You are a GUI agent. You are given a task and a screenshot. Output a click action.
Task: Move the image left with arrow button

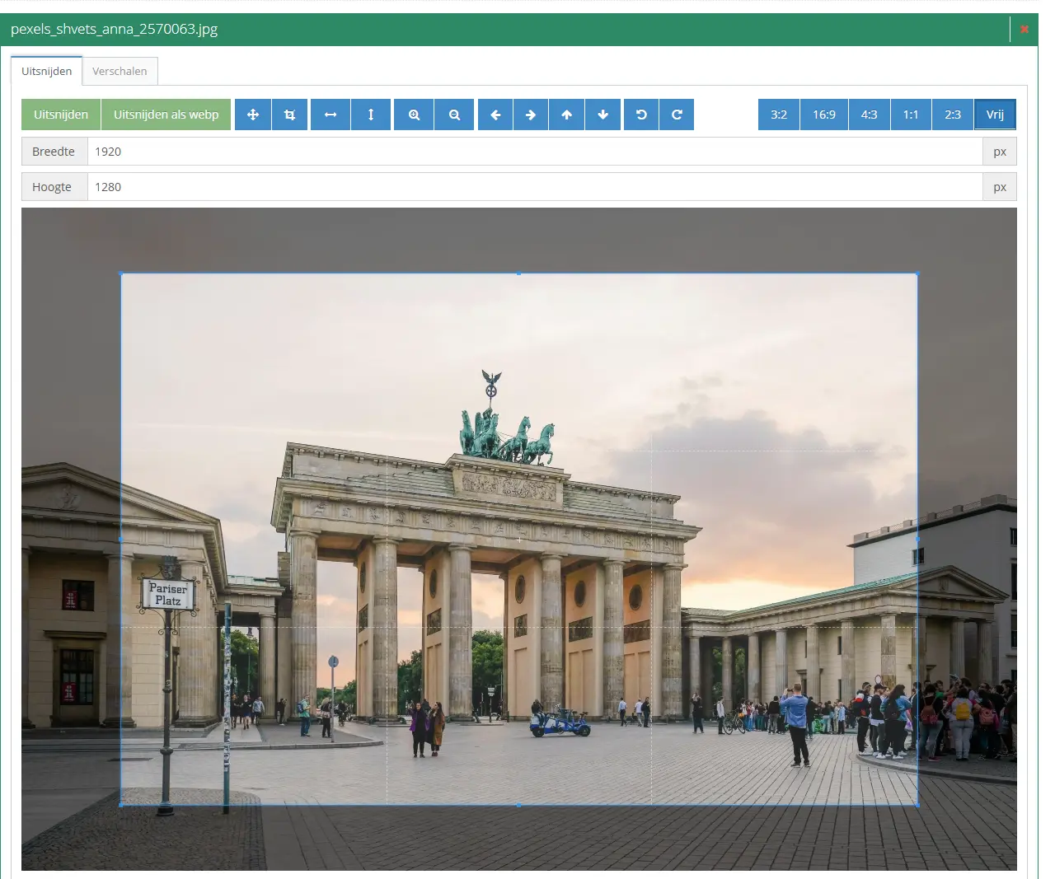click(495, 115)
